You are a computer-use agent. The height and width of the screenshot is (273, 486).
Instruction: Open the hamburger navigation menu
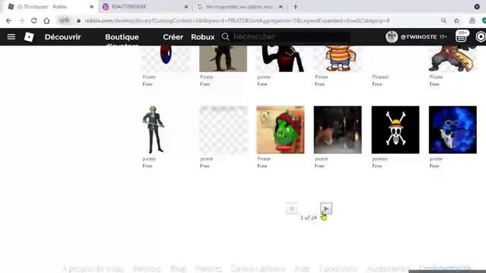click(11, 37)
